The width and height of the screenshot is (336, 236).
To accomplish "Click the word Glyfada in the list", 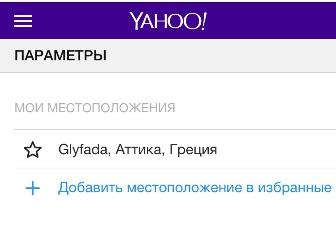I will click(84, 150).
